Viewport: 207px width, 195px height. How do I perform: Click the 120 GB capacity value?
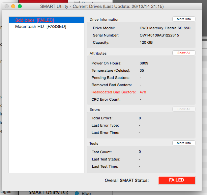(x=146, y=42)
